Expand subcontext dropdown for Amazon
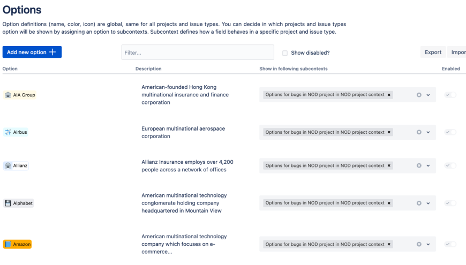The height and width of the screenshot is (265, 466). [x=429, y=244]
